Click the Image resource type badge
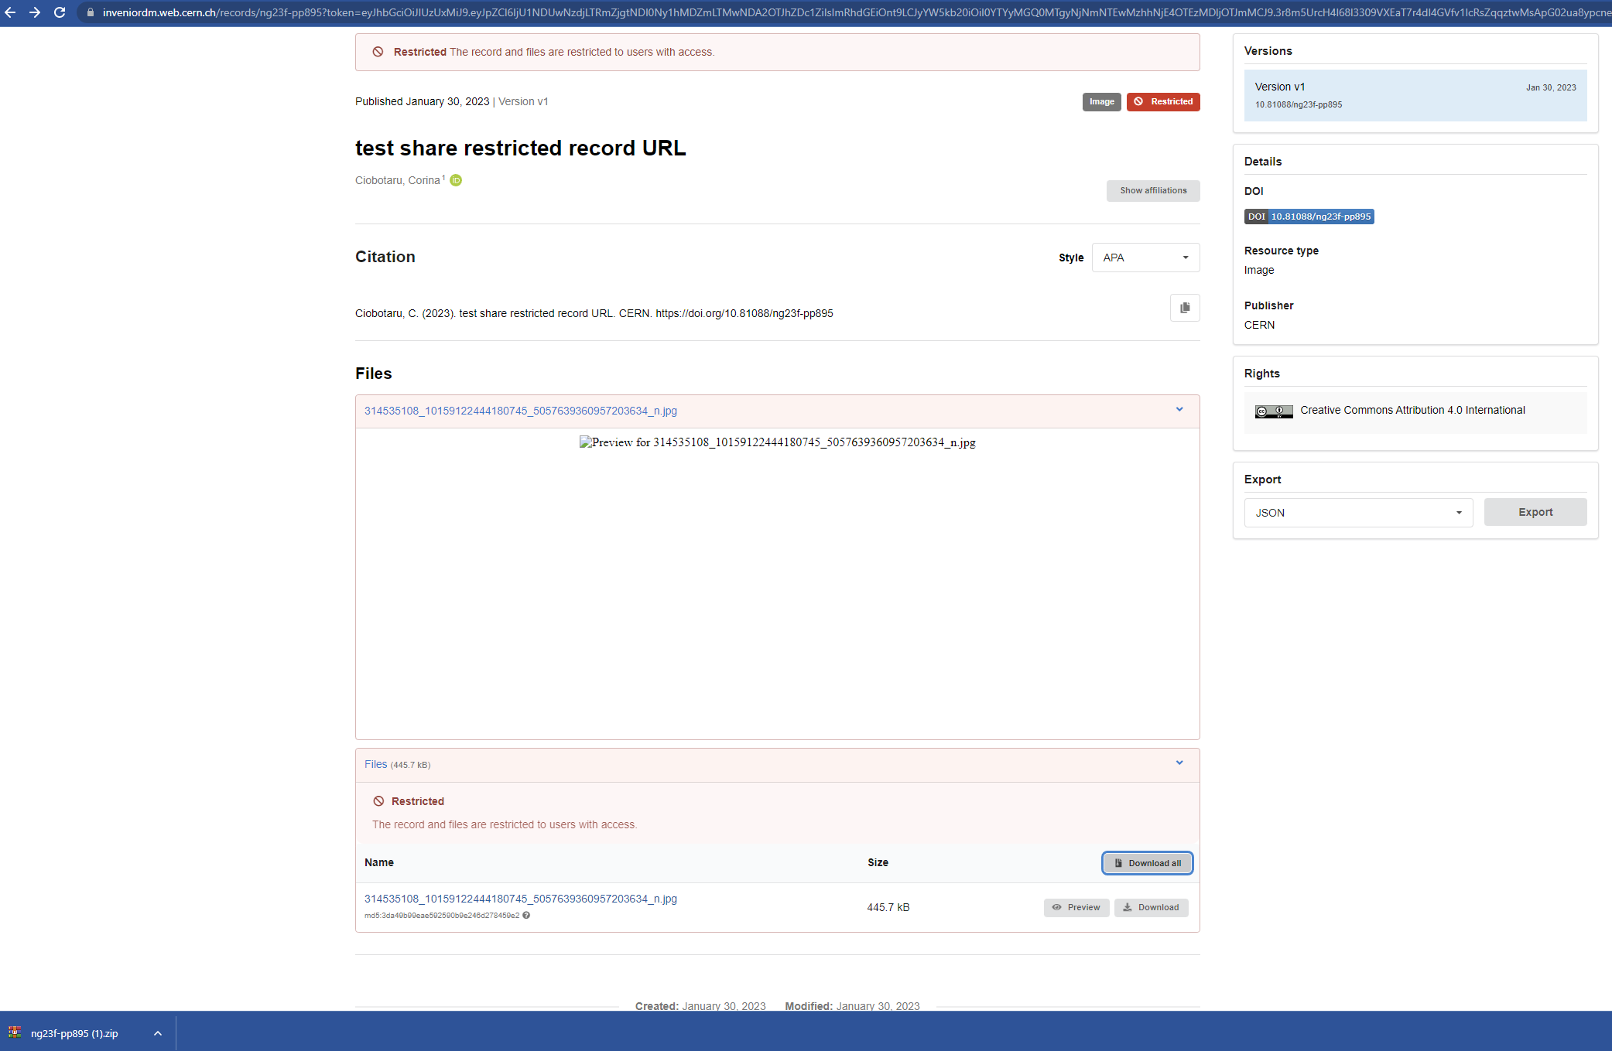The height and width of the screenshot is (1051, 1612). 1101,101
